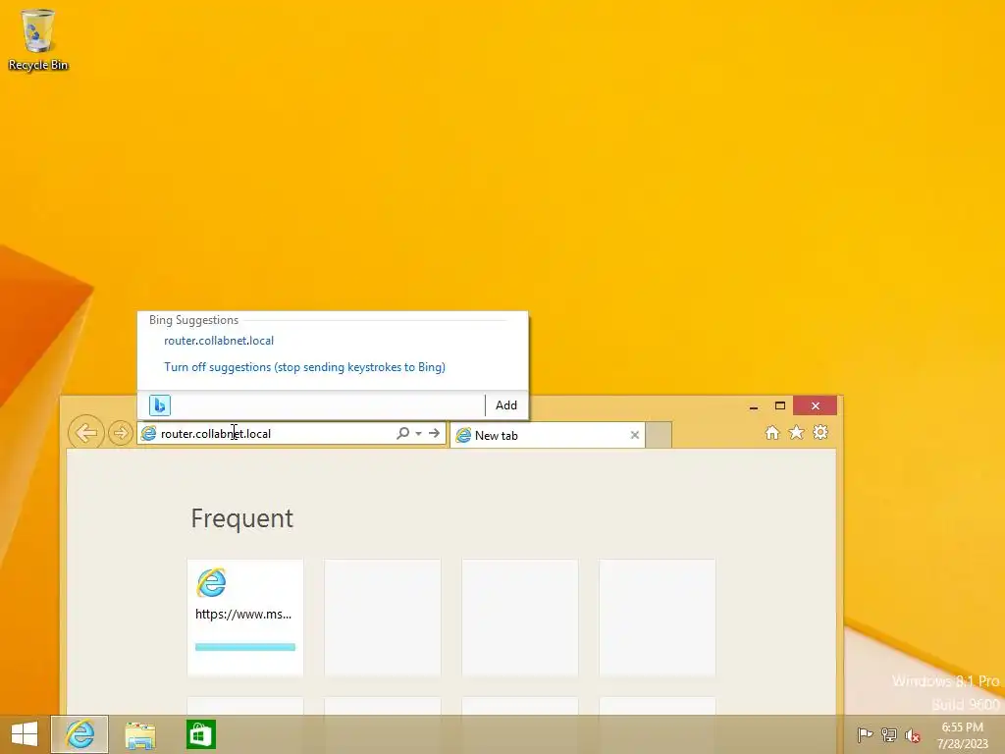Open the IE Home icon
Screen dimensions: 1005x754
pyautogui.click(x=772, y=433)
